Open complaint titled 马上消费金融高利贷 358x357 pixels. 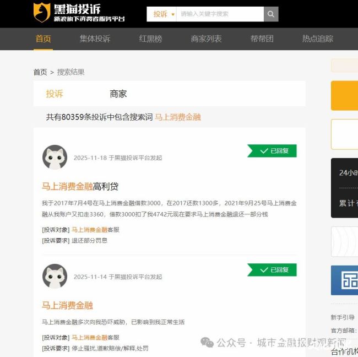point(80,186)
